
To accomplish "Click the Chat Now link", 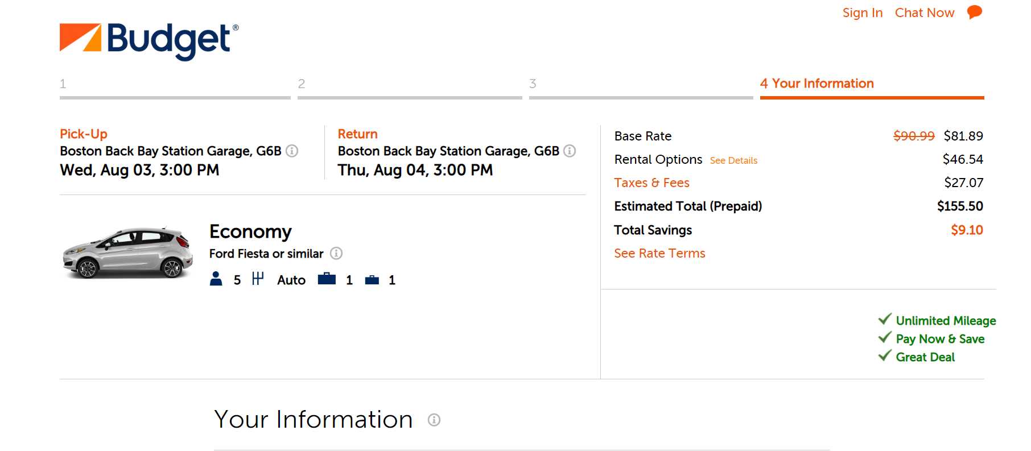I will [x=924, y=13].
